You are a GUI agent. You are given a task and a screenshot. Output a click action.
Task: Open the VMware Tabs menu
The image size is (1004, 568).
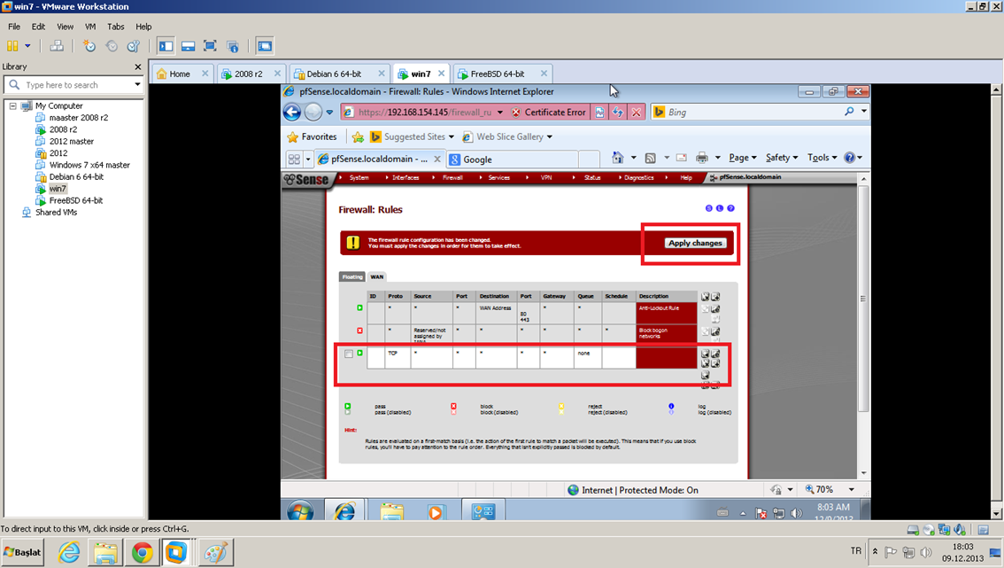116,27
